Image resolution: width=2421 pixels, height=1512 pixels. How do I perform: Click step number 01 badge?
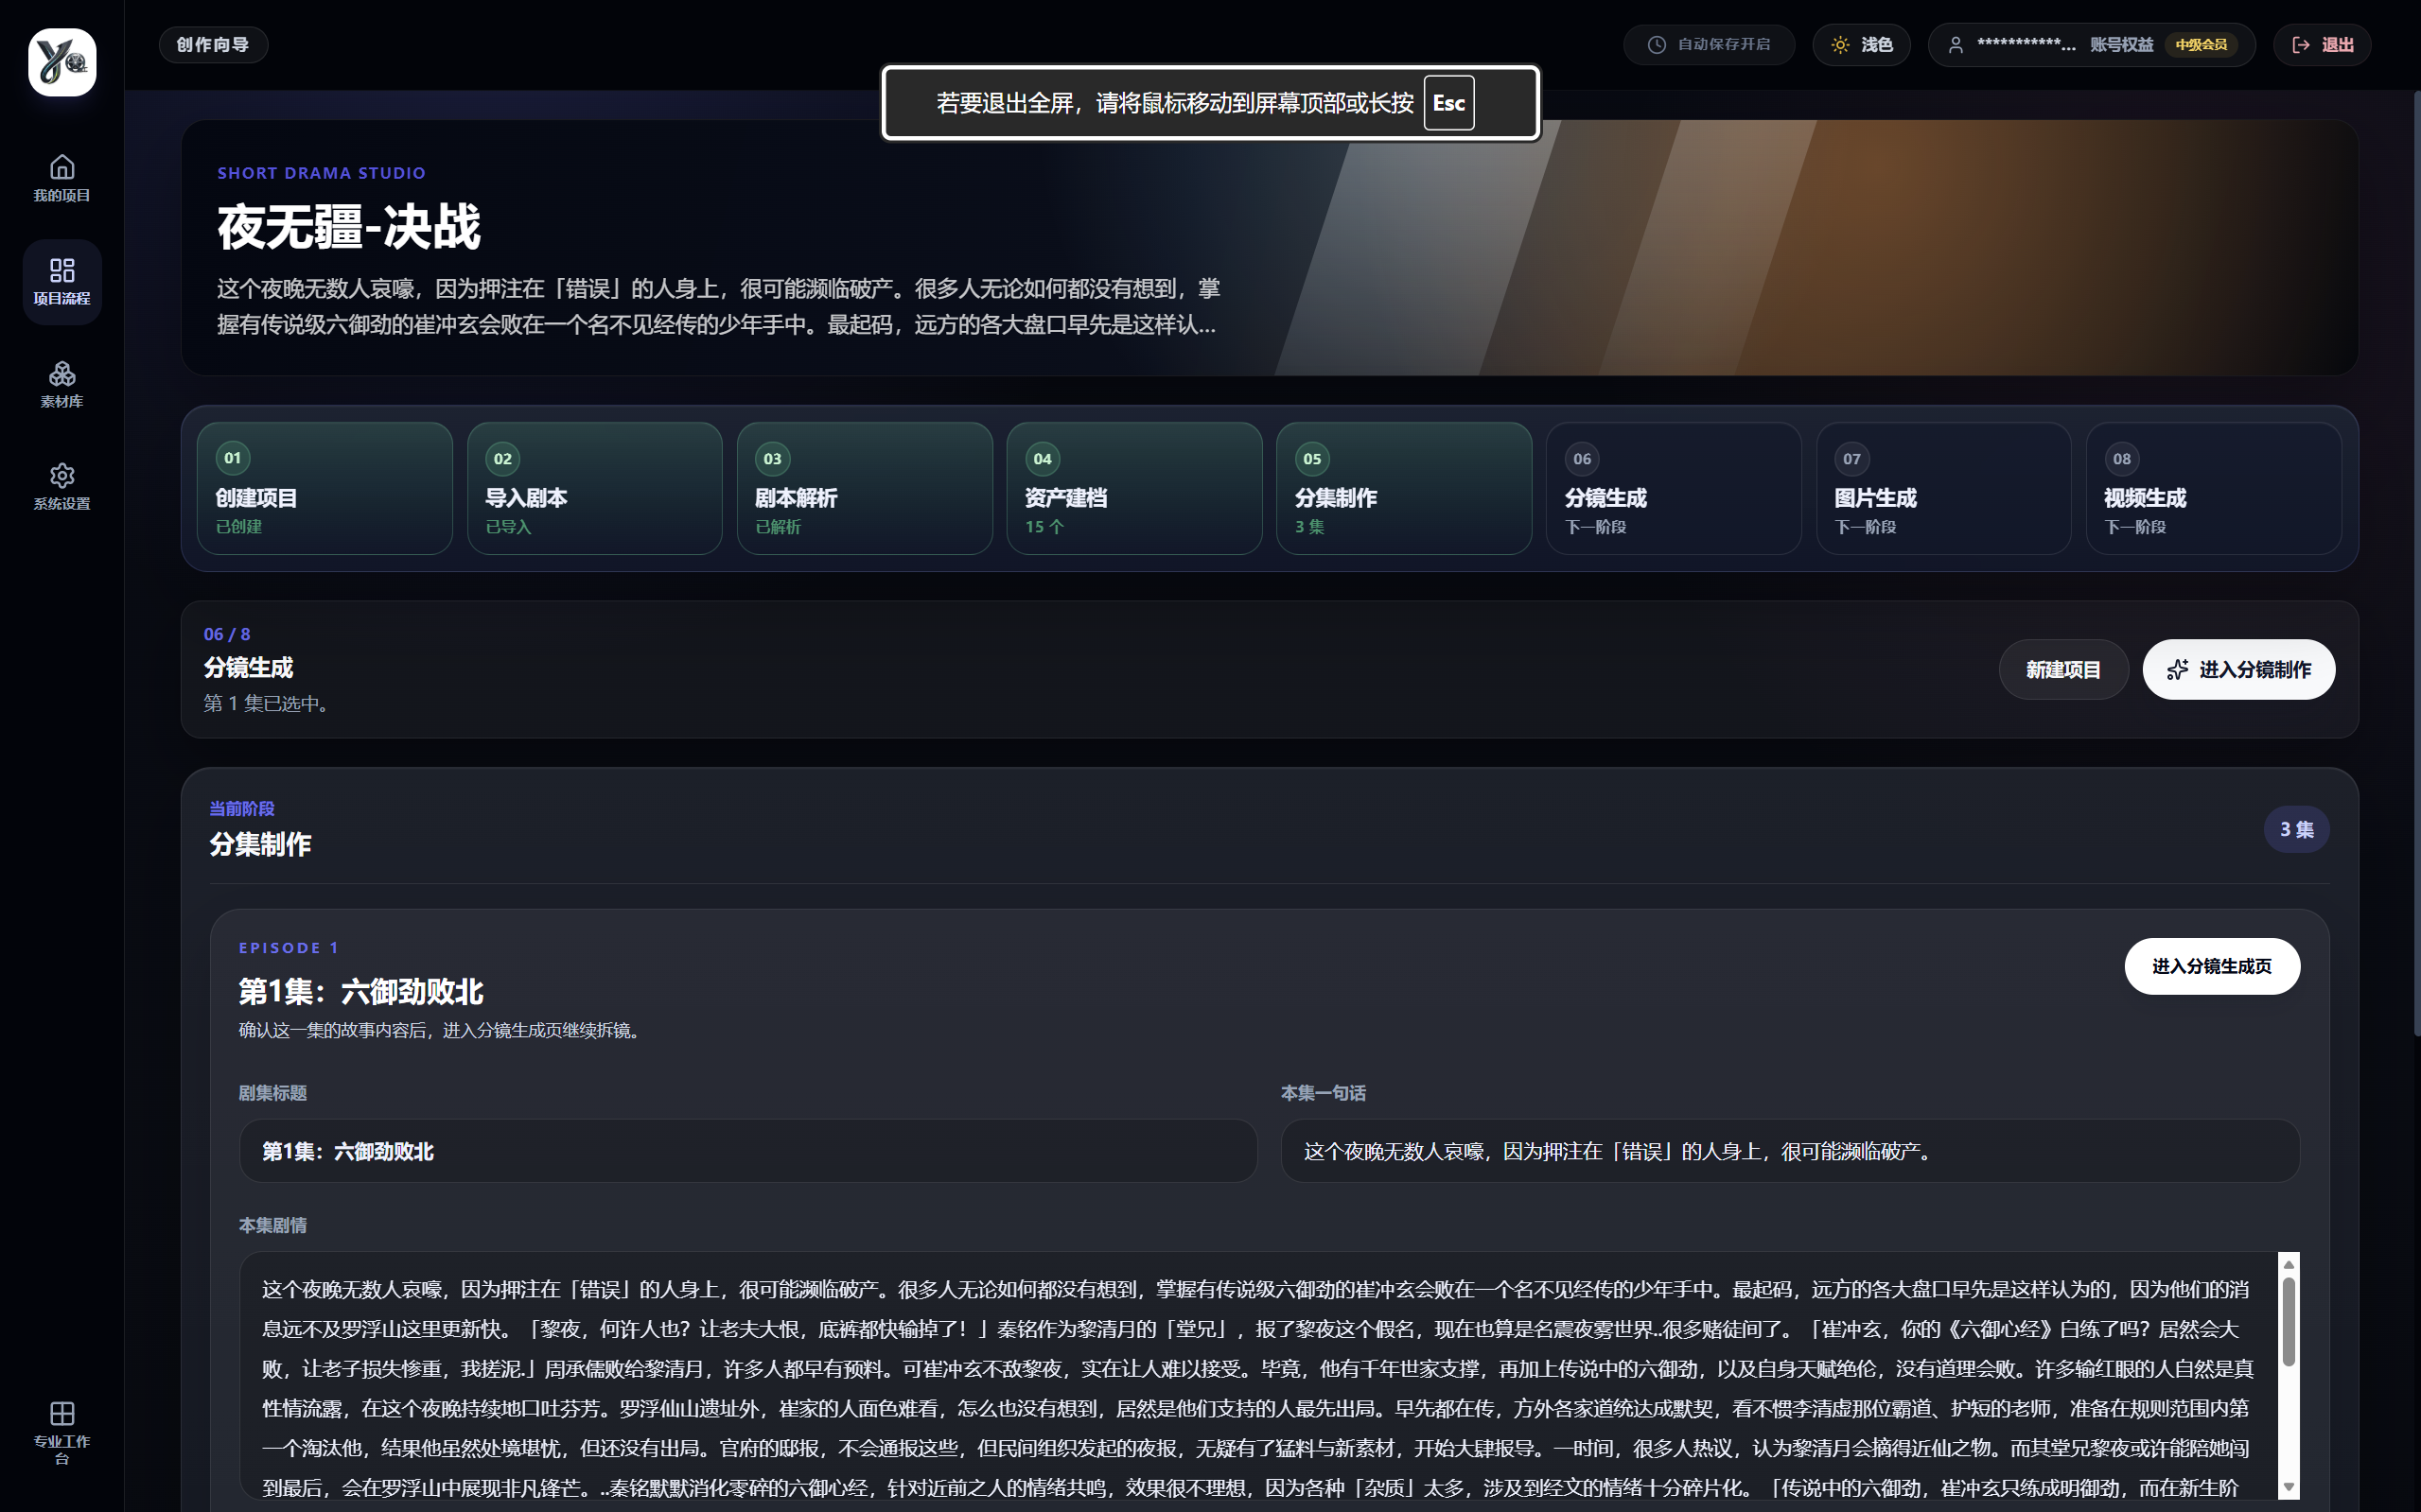coord(233,458)
